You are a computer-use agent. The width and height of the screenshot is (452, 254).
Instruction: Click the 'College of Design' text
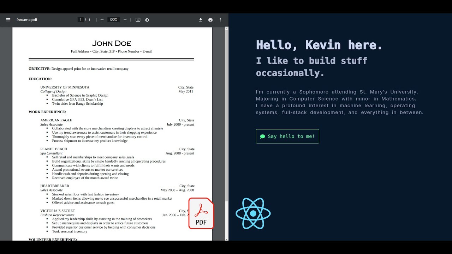click(x=53, y=91)
